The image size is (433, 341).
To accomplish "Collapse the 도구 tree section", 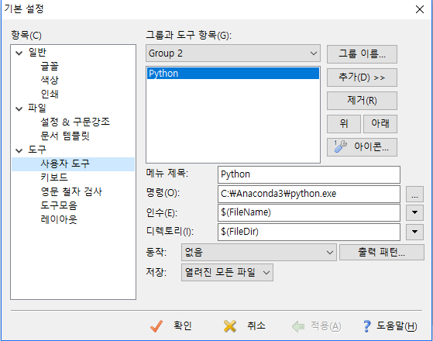I will click(19, 150).
